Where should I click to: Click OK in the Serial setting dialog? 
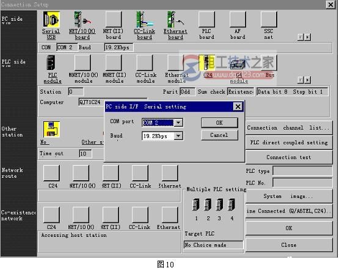(219, 122)
